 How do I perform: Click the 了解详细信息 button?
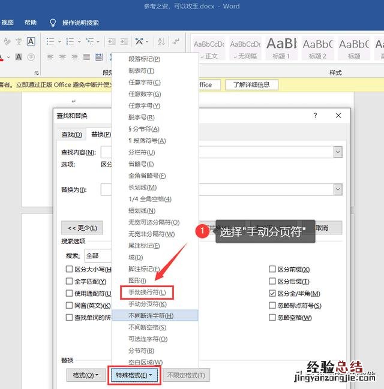pyautogui.click(x=251, y=85)
